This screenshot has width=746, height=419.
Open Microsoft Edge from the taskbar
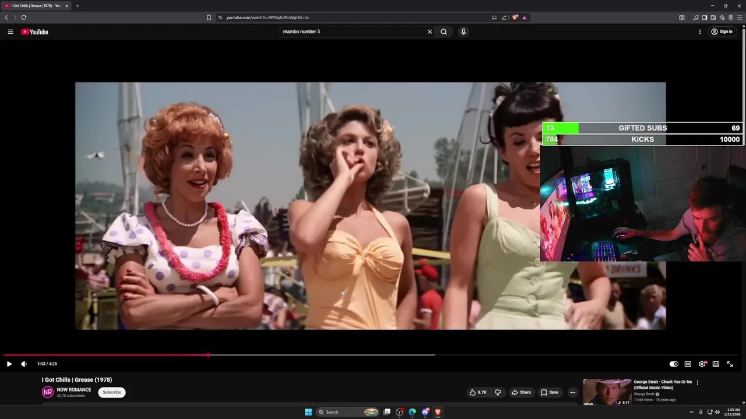click(412, 412)
